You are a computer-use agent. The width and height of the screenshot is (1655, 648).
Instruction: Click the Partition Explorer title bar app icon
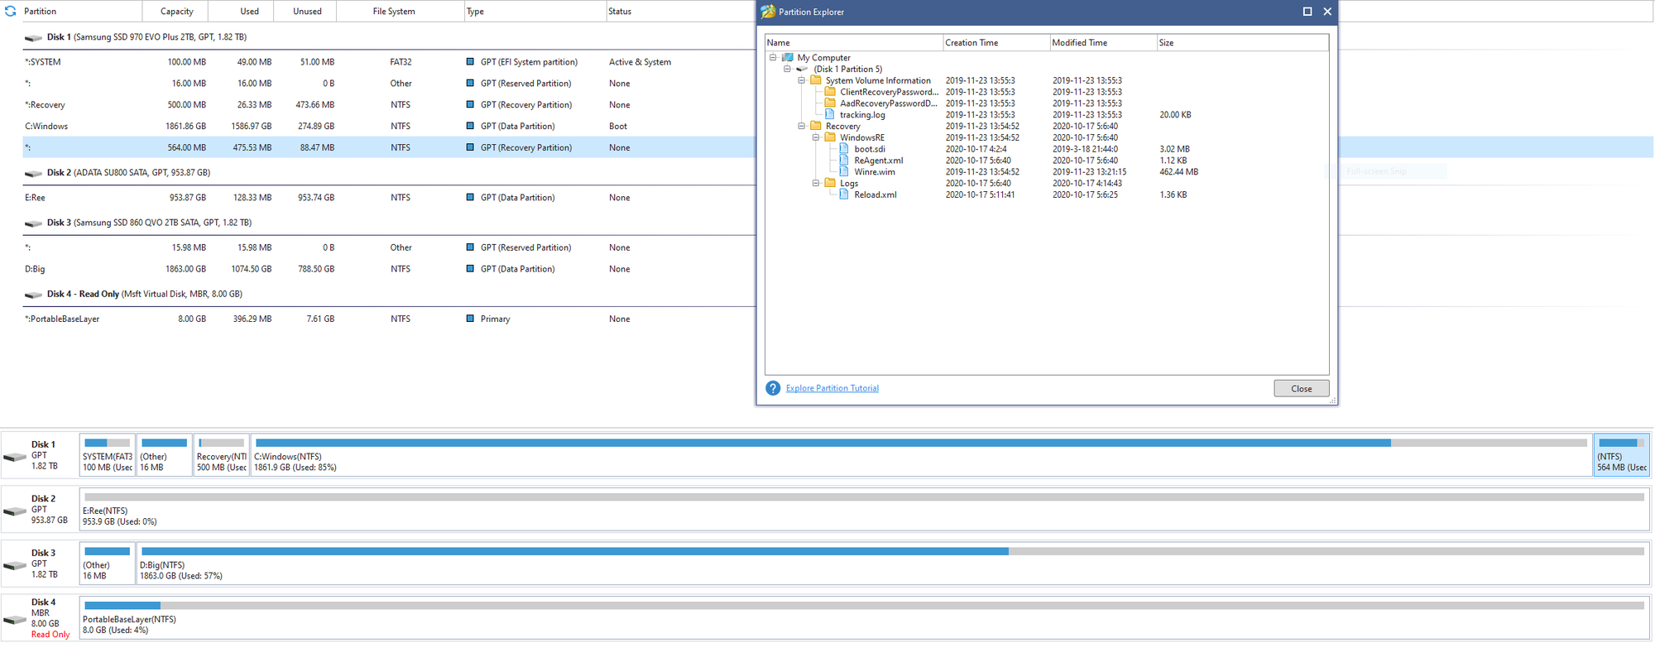[768, 12]
